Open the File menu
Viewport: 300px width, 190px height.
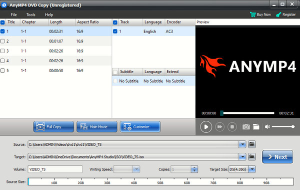tap(13, 15)
